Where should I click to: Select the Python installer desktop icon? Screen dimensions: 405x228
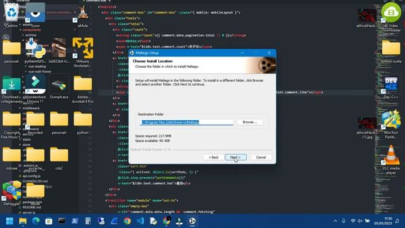(x=35, y=51)
